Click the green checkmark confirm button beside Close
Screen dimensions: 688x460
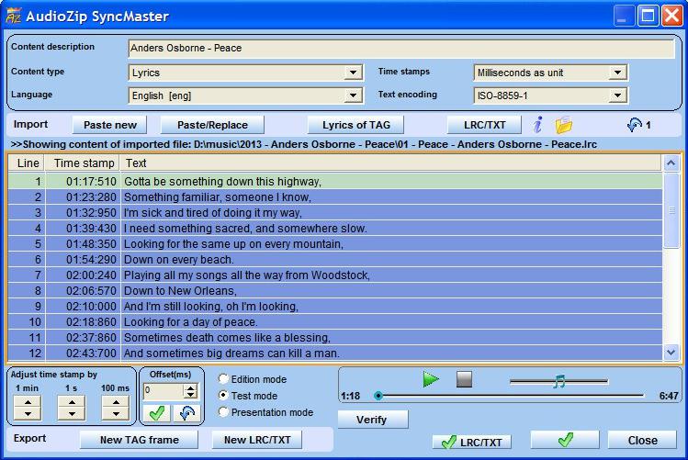coord(565,440)
